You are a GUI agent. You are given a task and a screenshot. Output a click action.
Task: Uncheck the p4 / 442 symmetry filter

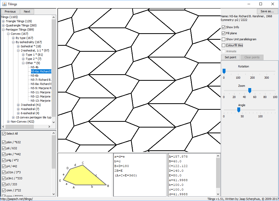coord(4,166)
